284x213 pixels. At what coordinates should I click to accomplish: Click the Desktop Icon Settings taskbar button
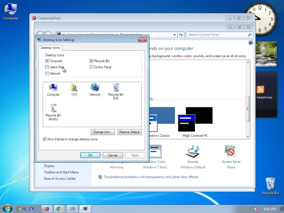coord(85,209)
